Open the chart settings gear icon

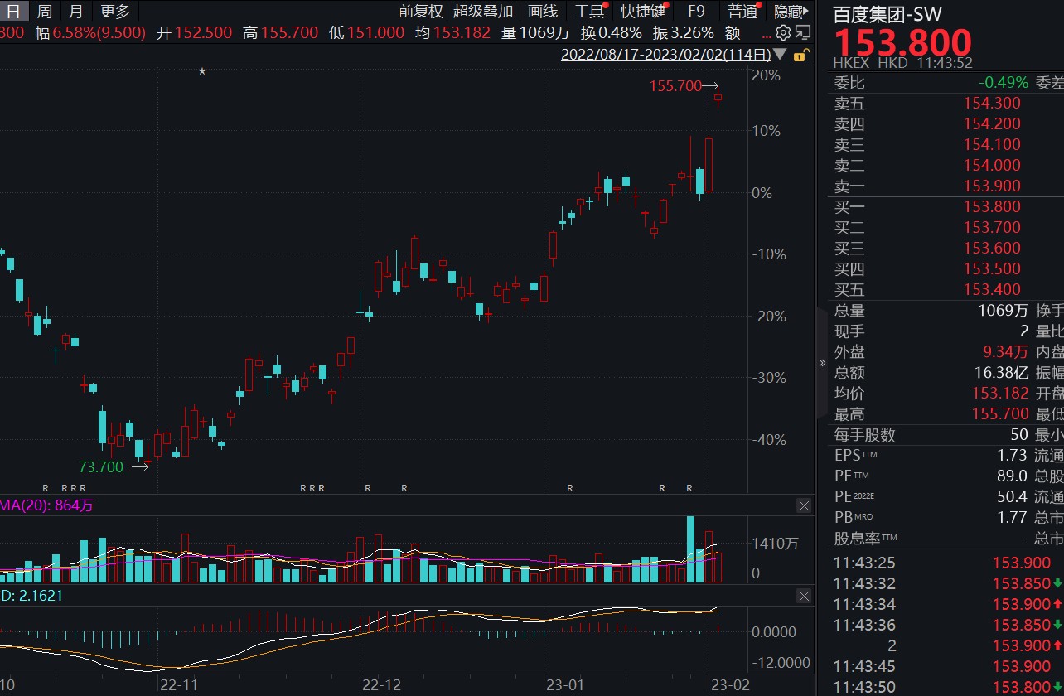pos(783,33)
